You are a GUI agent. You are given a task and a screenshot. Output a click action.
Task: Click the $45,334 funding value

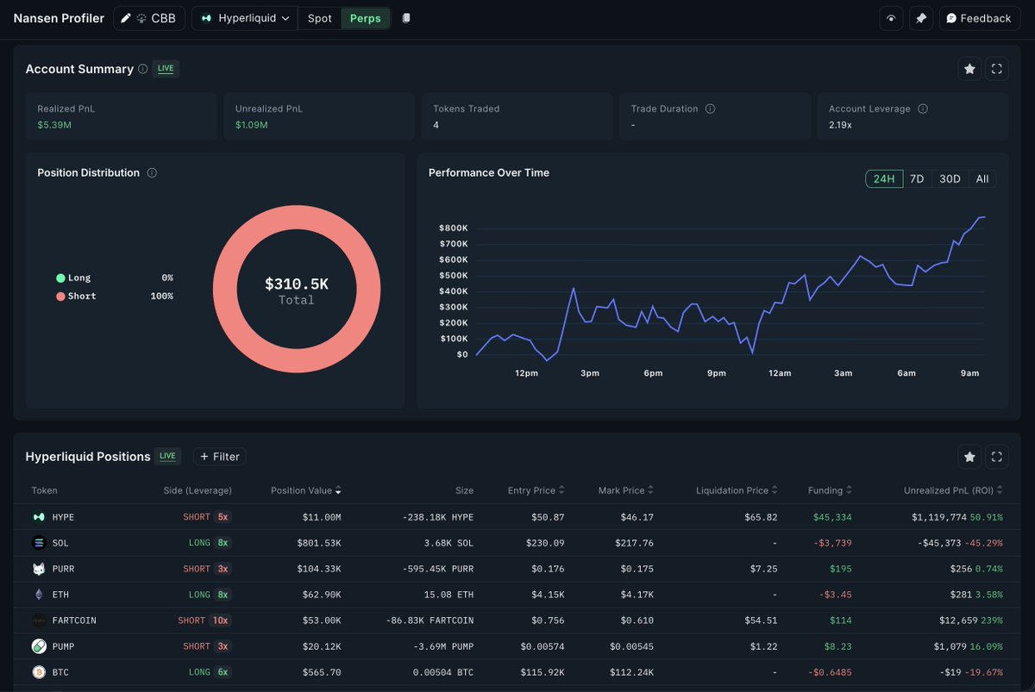tap(832, 517)
